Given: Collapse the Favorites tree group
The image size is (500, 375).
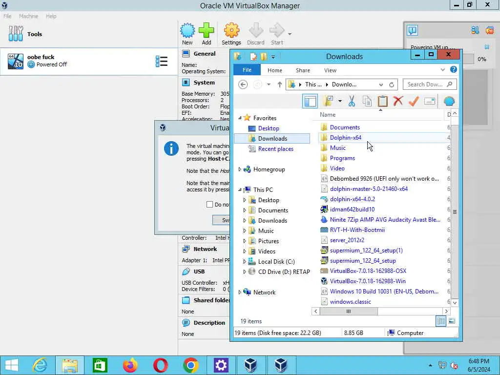Looking at the screenshot, I should pyautogui.click(x=240, y=118).
